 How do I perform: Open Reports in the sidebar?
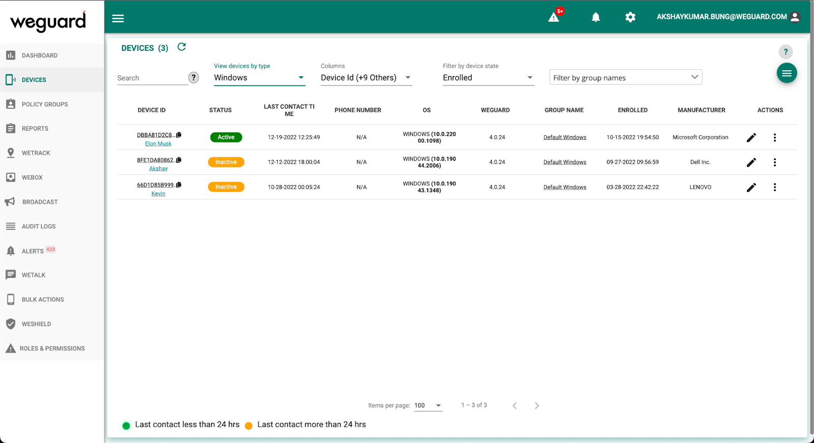52,129
